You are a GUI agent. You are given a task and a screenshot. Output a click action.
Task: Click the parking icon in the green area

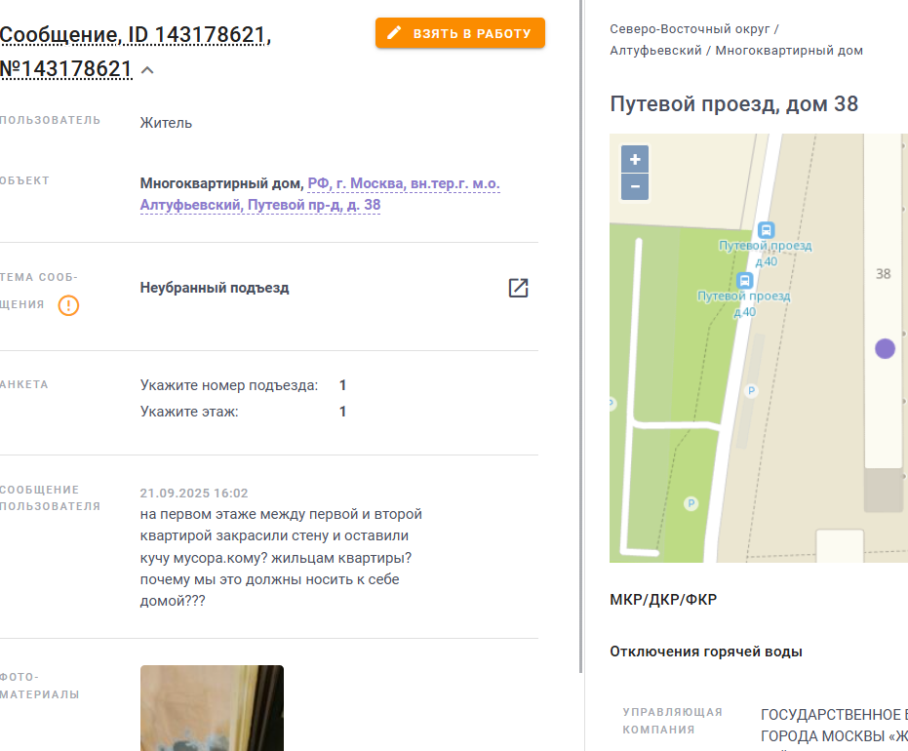[x=691, y=503]
